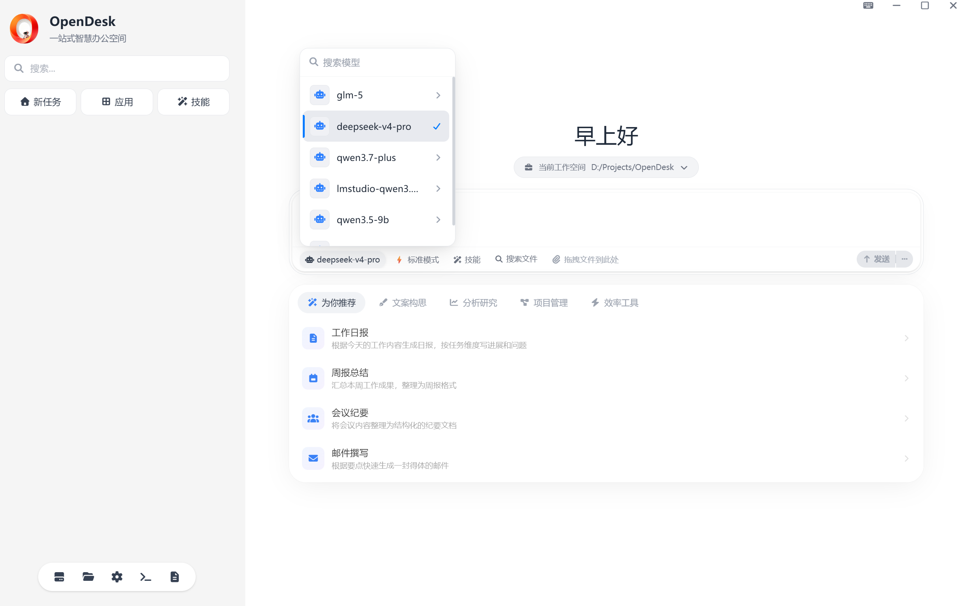963x606 pixels.
Task: Open the 周报总结 chevron arrow
Action: pyautogui.click(x=907, y=378)
